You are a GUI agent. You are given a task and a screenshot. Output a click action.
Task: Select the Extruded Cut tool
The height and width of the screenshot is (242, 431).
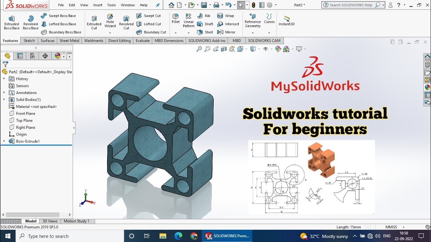94,23
